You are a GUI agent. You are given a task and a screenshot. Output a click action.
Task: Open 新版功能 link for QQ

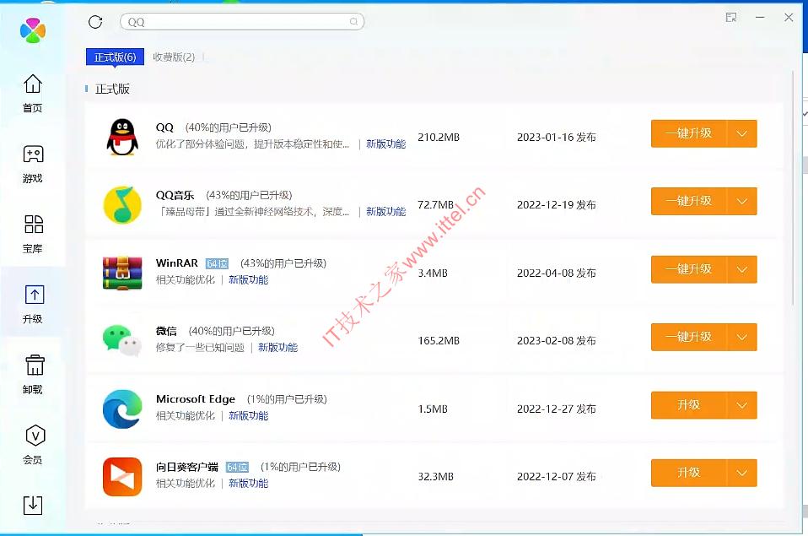coord(386,144)
